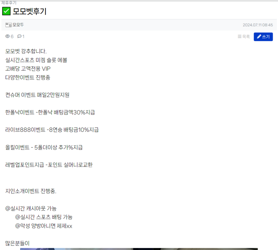Click the author badge icon next to 모모두

point(8,25)
